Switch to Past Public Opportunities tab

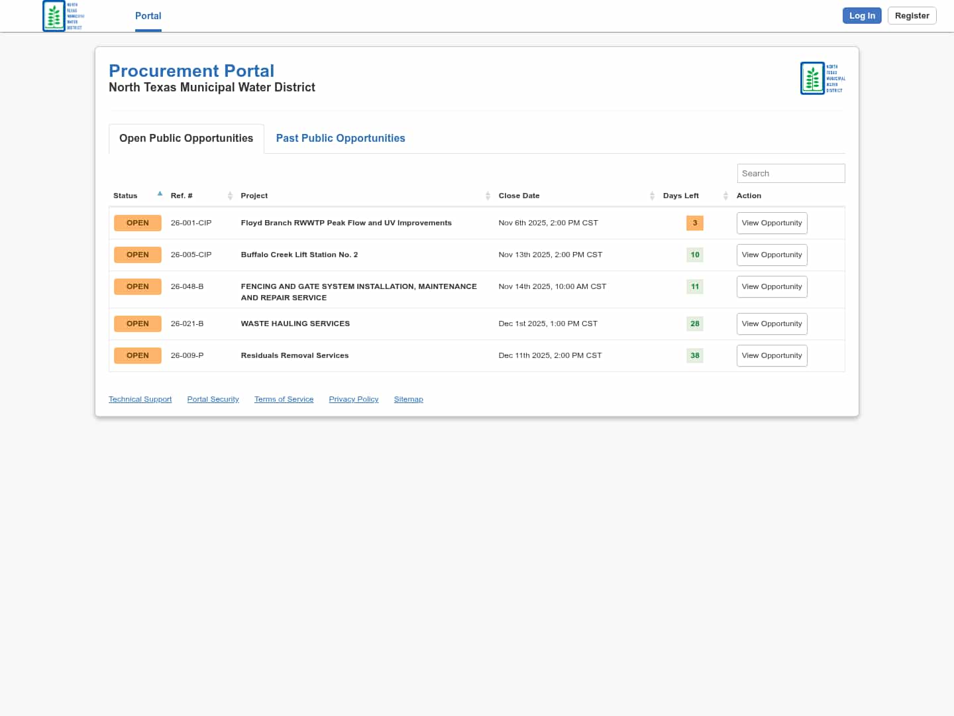[x=340, y=138]
